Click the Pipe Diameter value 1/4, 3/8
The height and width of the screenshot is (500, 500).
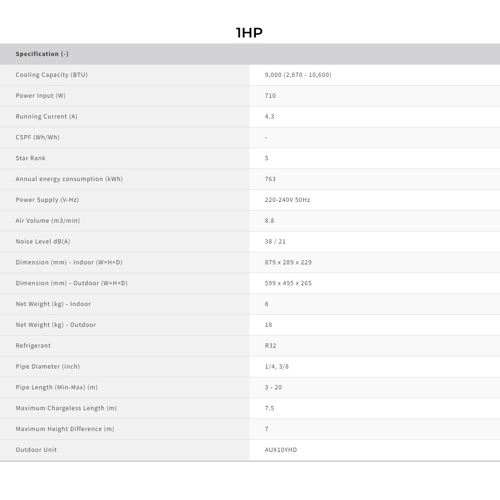276,367
